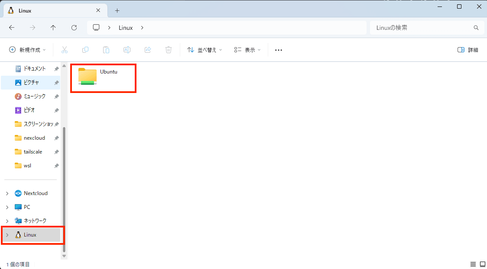Switch to large thumbnail view in status bar
The image size is (487, 269).
point(482,264)
